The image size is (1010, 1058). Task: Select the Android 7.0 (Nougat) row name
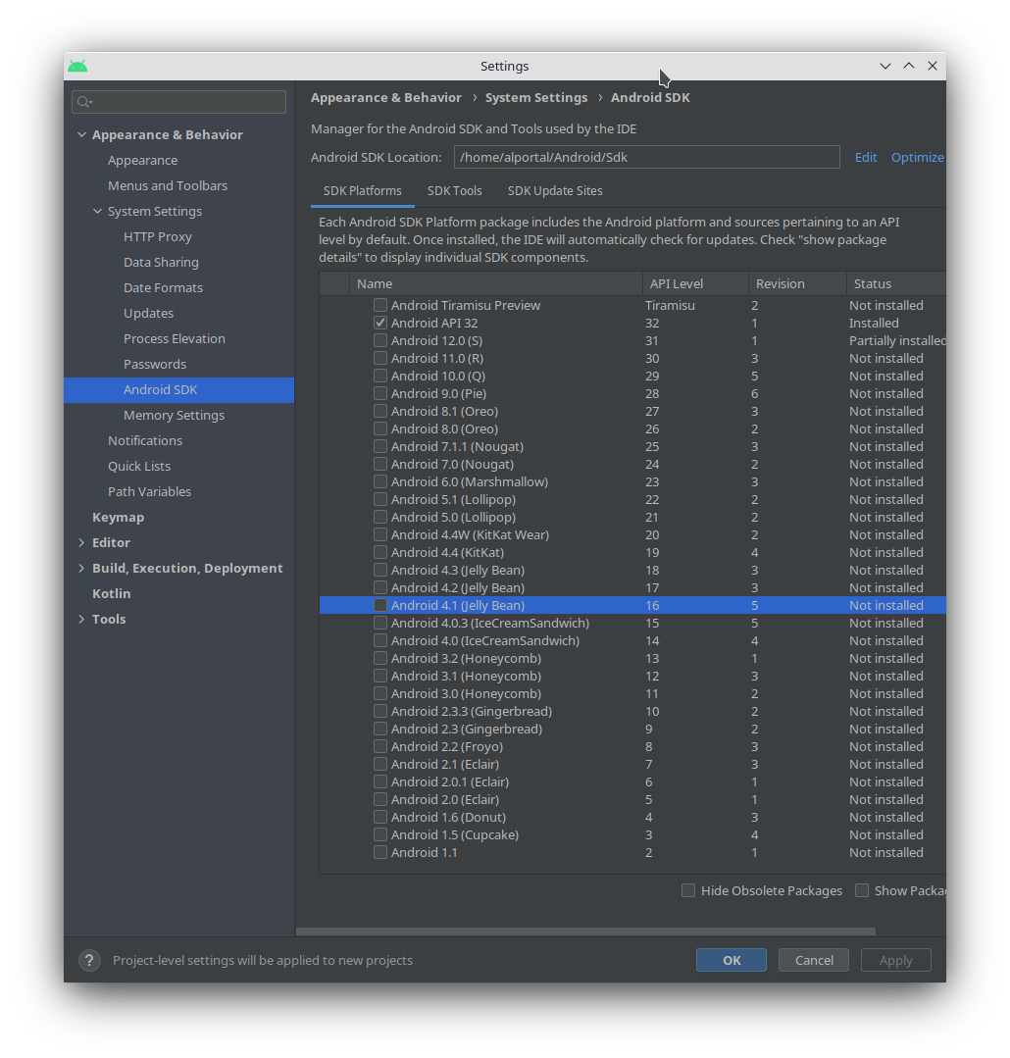coord(452,464)
